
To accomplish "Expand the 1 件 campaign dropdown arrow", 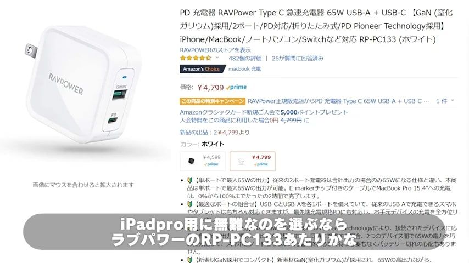I will click(x=453, y=101).
